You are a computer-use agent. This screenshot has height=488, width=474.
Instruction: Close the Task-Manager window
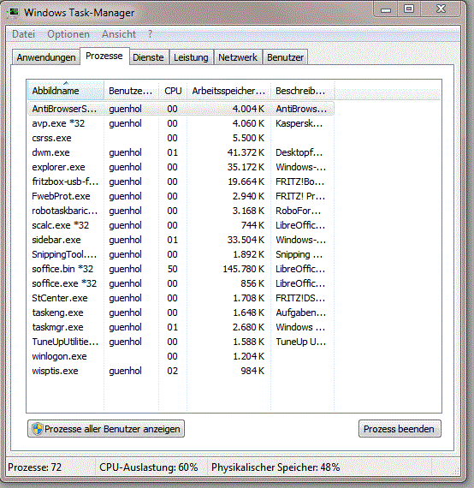click(x=441, y=9)
